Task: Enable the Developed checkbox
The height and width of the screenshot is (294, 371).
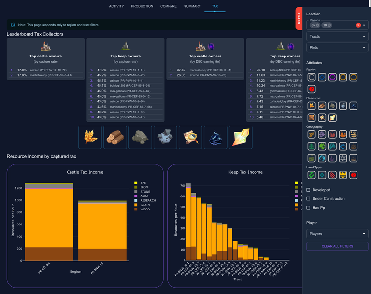Action: point(308,190)
